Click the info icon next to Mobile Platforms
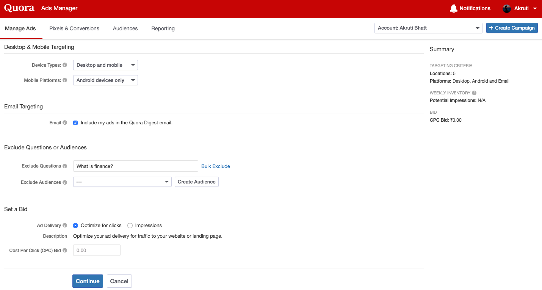 point(65,80)
